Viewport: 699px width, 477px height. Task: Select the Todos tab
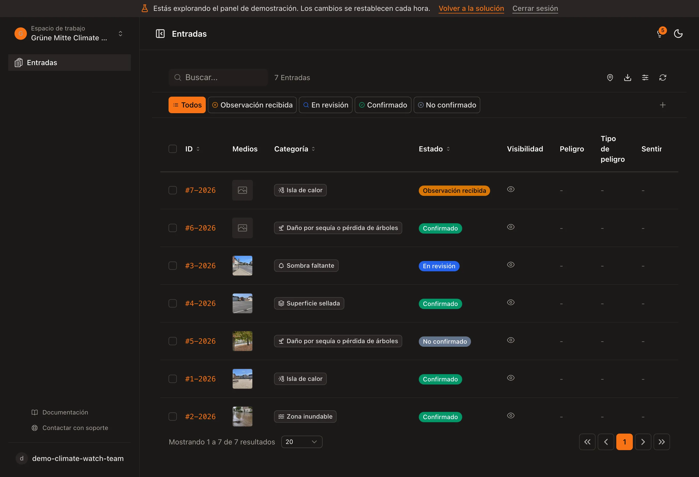pyautogui.click(x=187, y=105)
